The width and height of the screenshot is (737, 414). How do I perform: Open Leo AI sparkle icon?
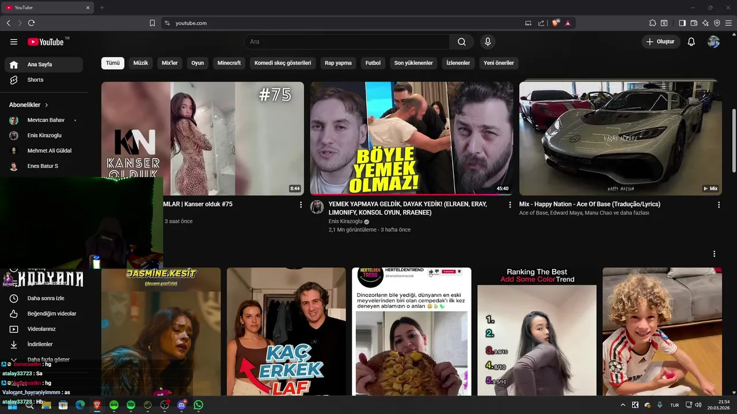[705, 23]
